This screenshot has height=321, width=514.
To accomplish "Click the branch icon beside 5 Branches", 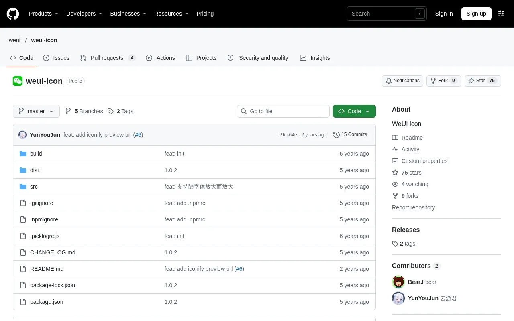I will pos(68,111).
